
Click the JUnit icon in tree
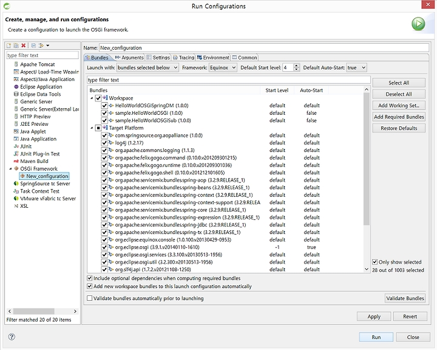tap(16, 146)
